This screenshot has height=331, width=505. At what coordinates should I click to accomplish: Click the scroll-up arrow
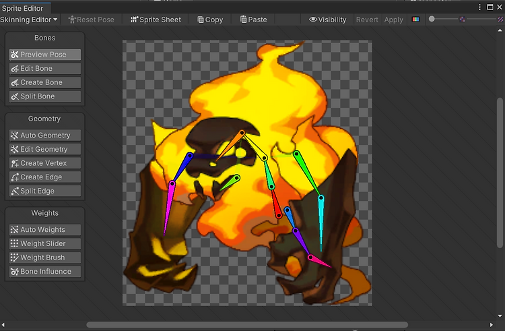500,30
